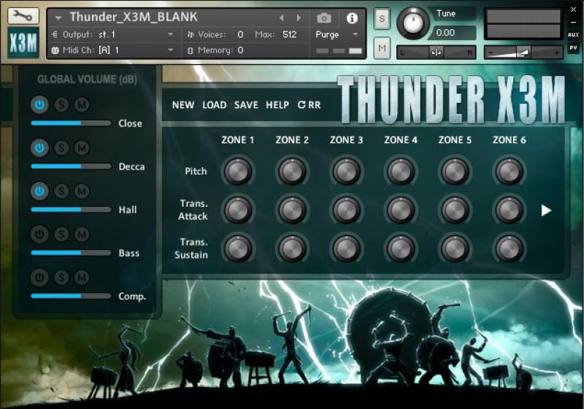Viewport: 584px width, 409px height.
Task: Solo the Bass mic channel
Action: (61, 234)
